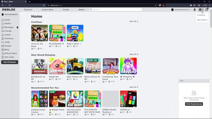Image resolution: width=212 pixels, height=119 pixels.
Task: Click the Home icon in the sidebar
Action: click(x=3, y=20)
